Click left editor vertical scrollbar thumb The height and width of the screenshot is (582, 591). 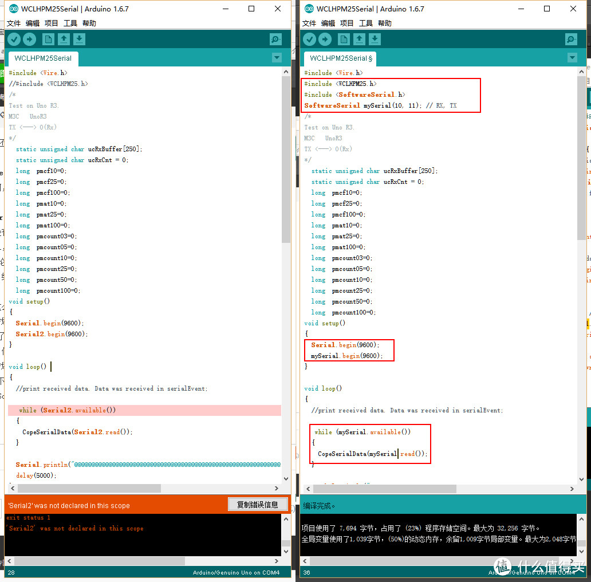tap(286, 160)
